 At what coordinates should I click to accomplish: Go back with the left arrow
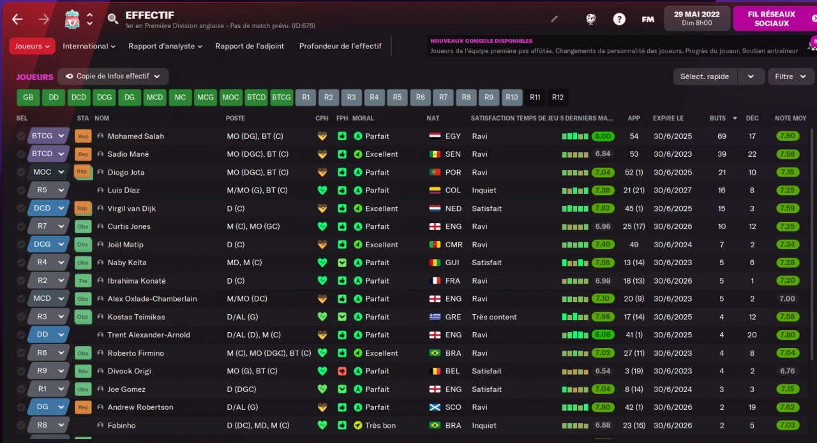[17, 19]
